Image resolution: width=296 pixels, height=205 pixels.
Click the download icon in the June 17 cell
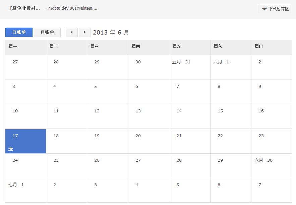(x=11, y=149)
